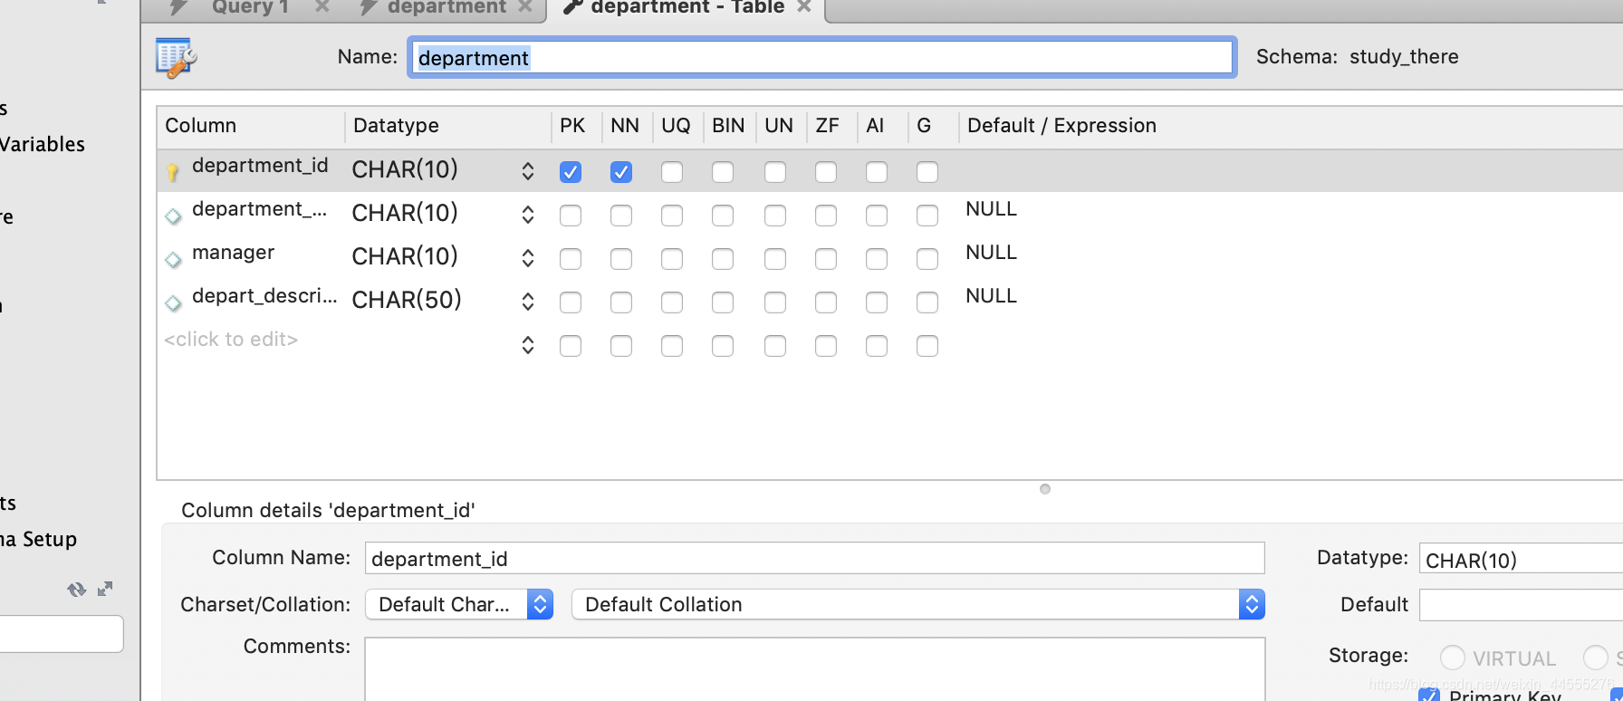Click the table Name input field
This screenshot has height=701, width=1623.
822,58
